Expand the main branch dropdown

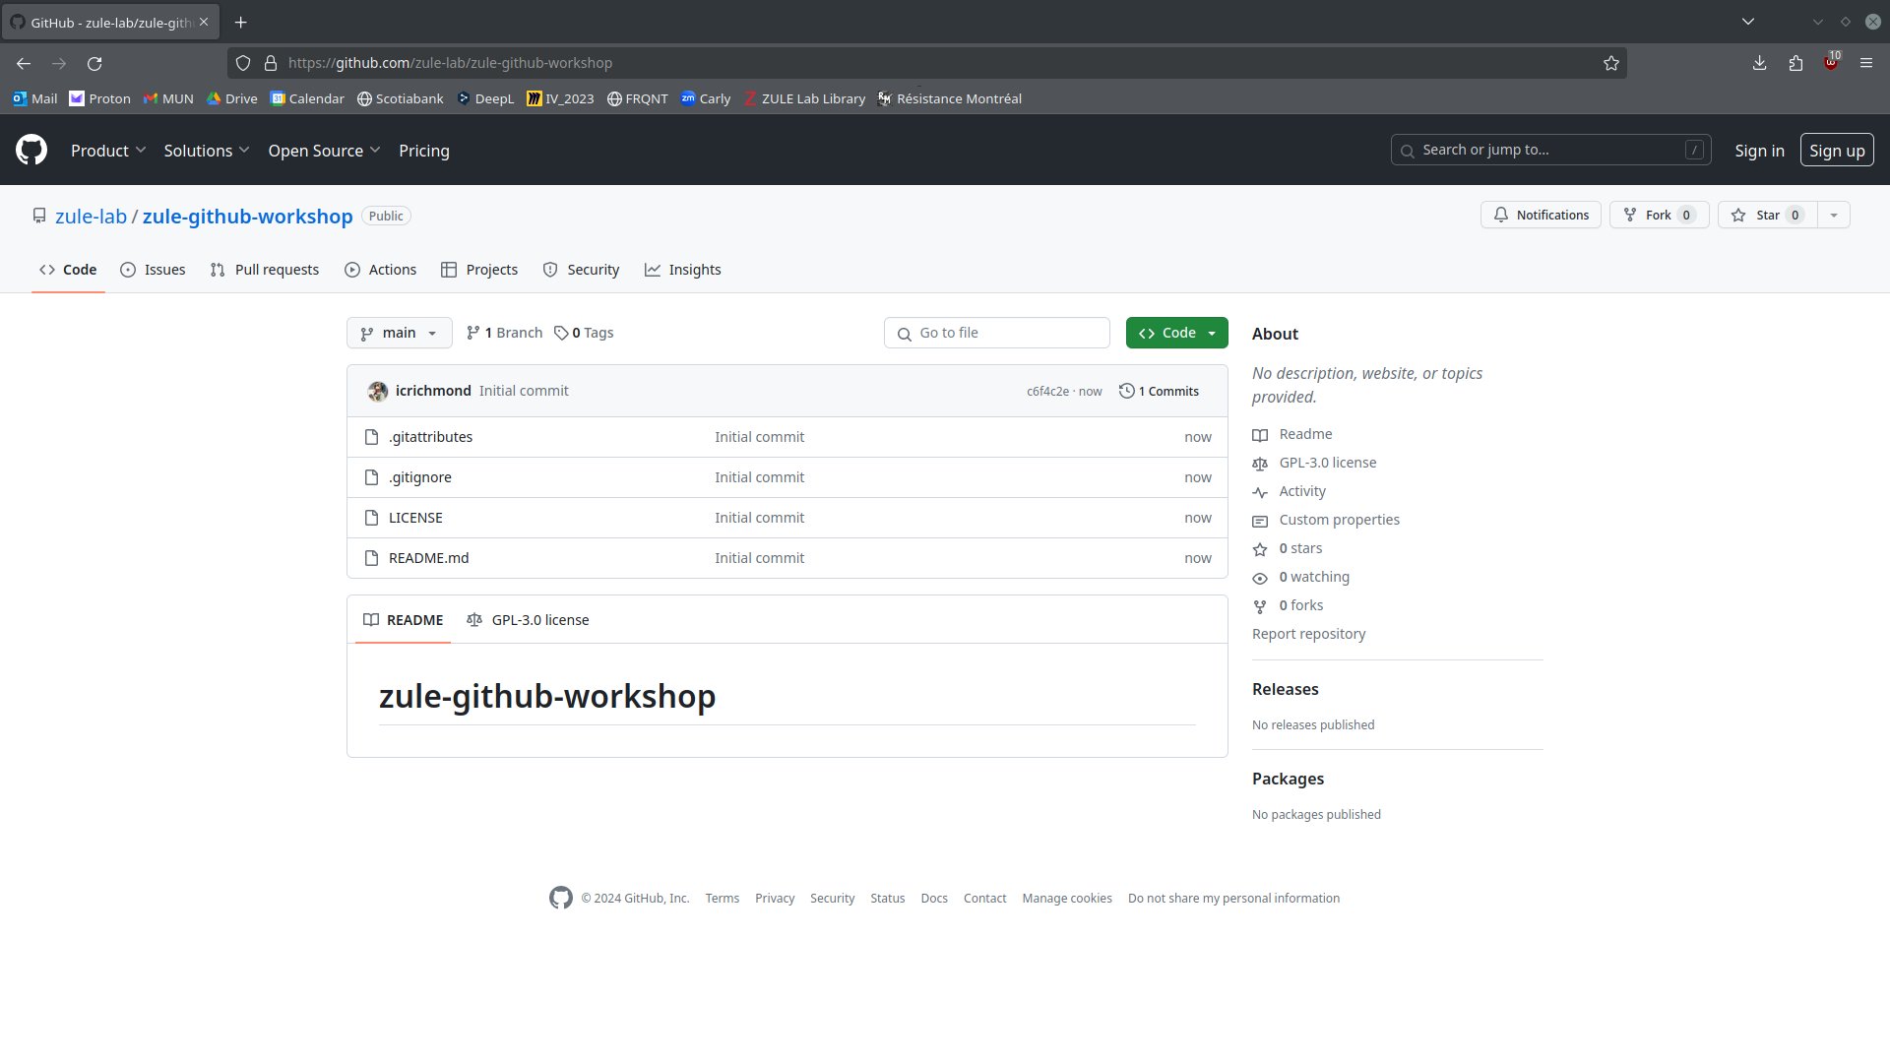click(399, 333)
